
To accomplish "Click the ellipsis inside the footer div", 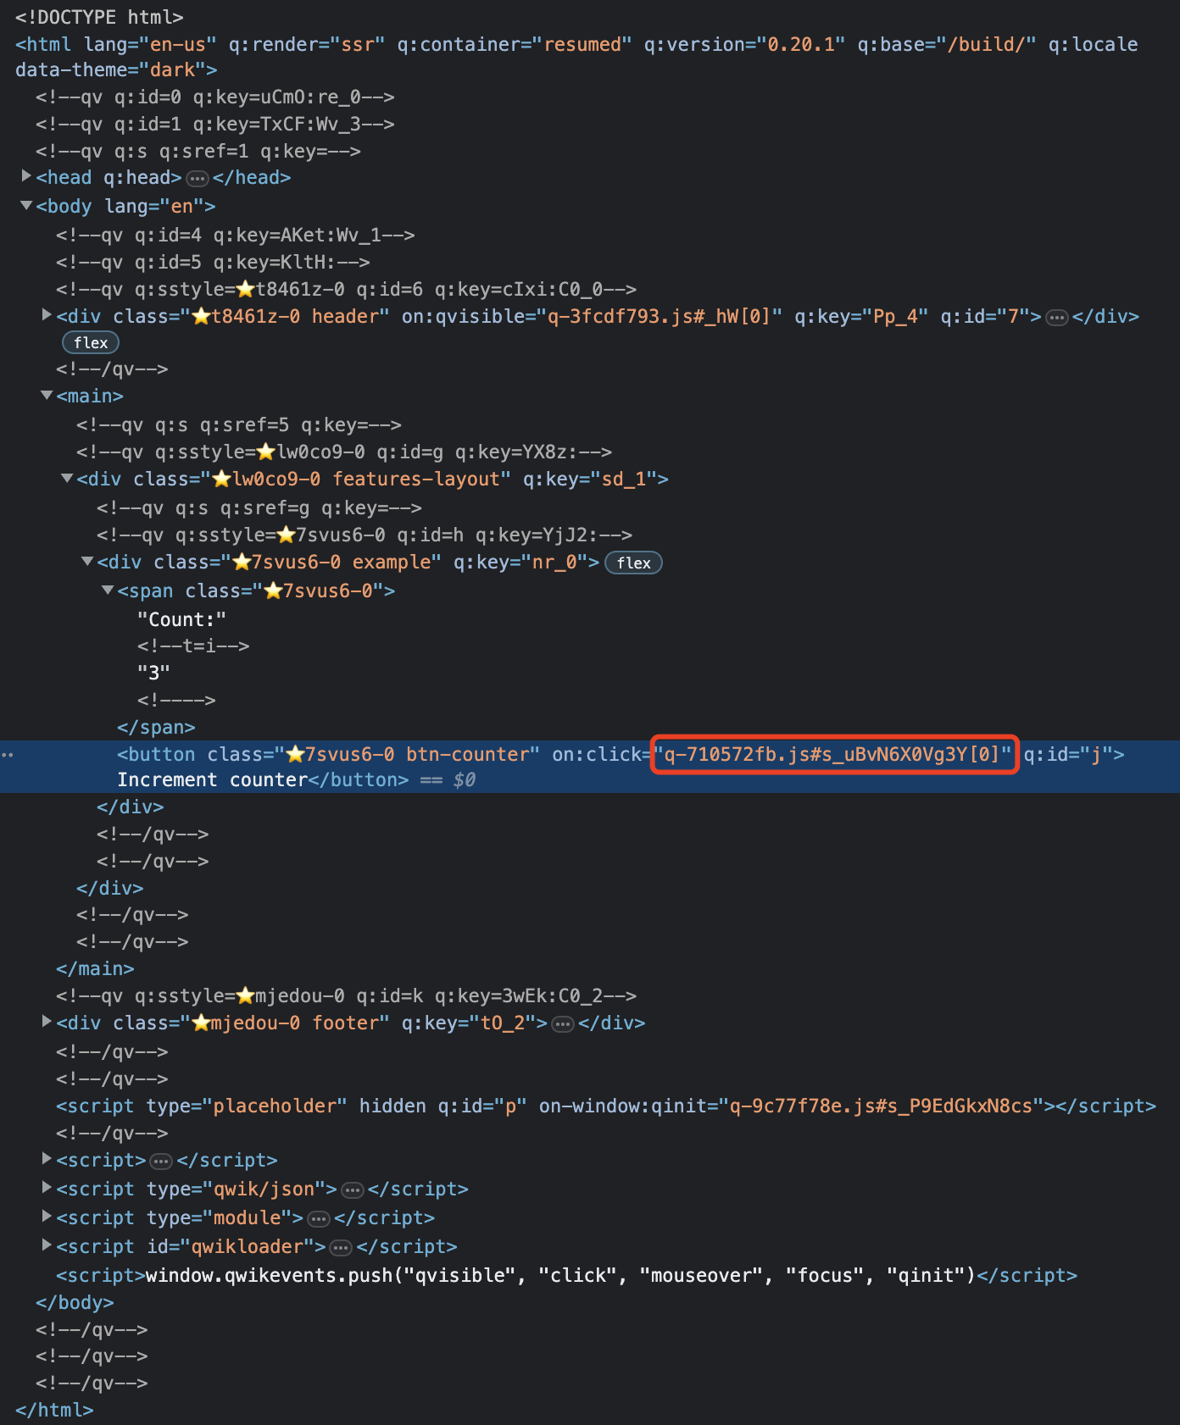I will [x=562, y=1024].
